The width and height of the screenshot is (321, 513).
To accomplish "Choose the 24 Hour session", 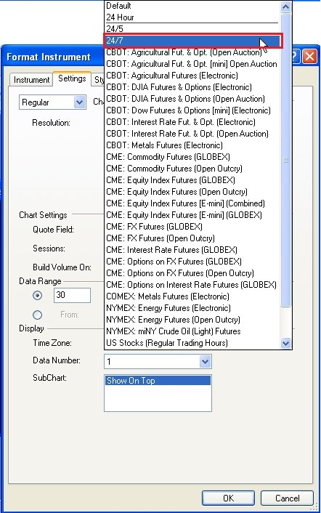I will click(192, 17).
